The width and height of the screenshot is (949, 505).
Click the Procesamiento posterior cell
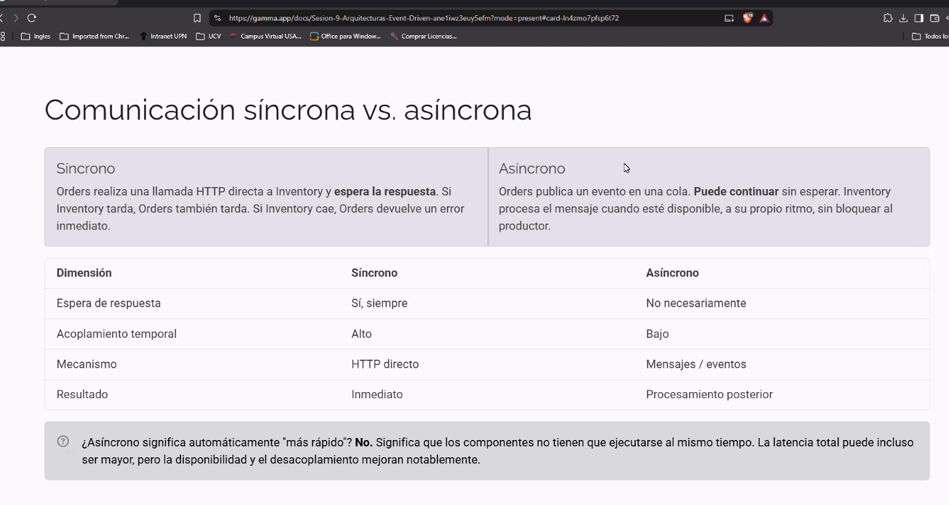coord(709,394)
